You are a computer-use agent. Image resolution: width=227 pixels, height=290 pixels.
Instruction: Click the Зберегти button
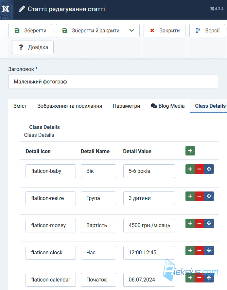[30, 30]
